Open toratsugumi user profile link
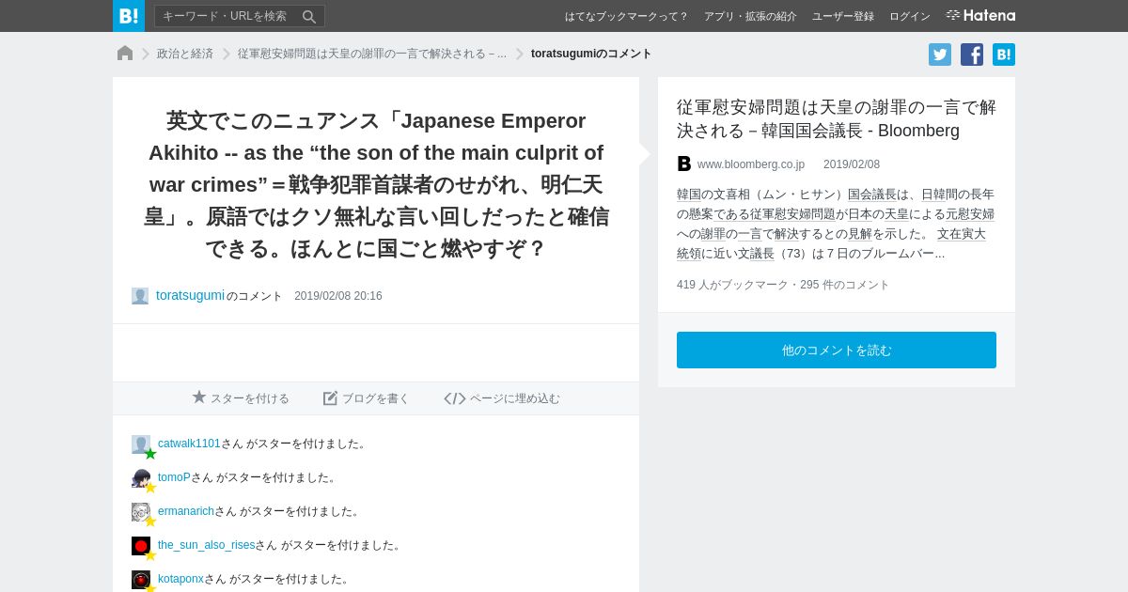Screen dimensions: 1128x592 coord(191,295)
